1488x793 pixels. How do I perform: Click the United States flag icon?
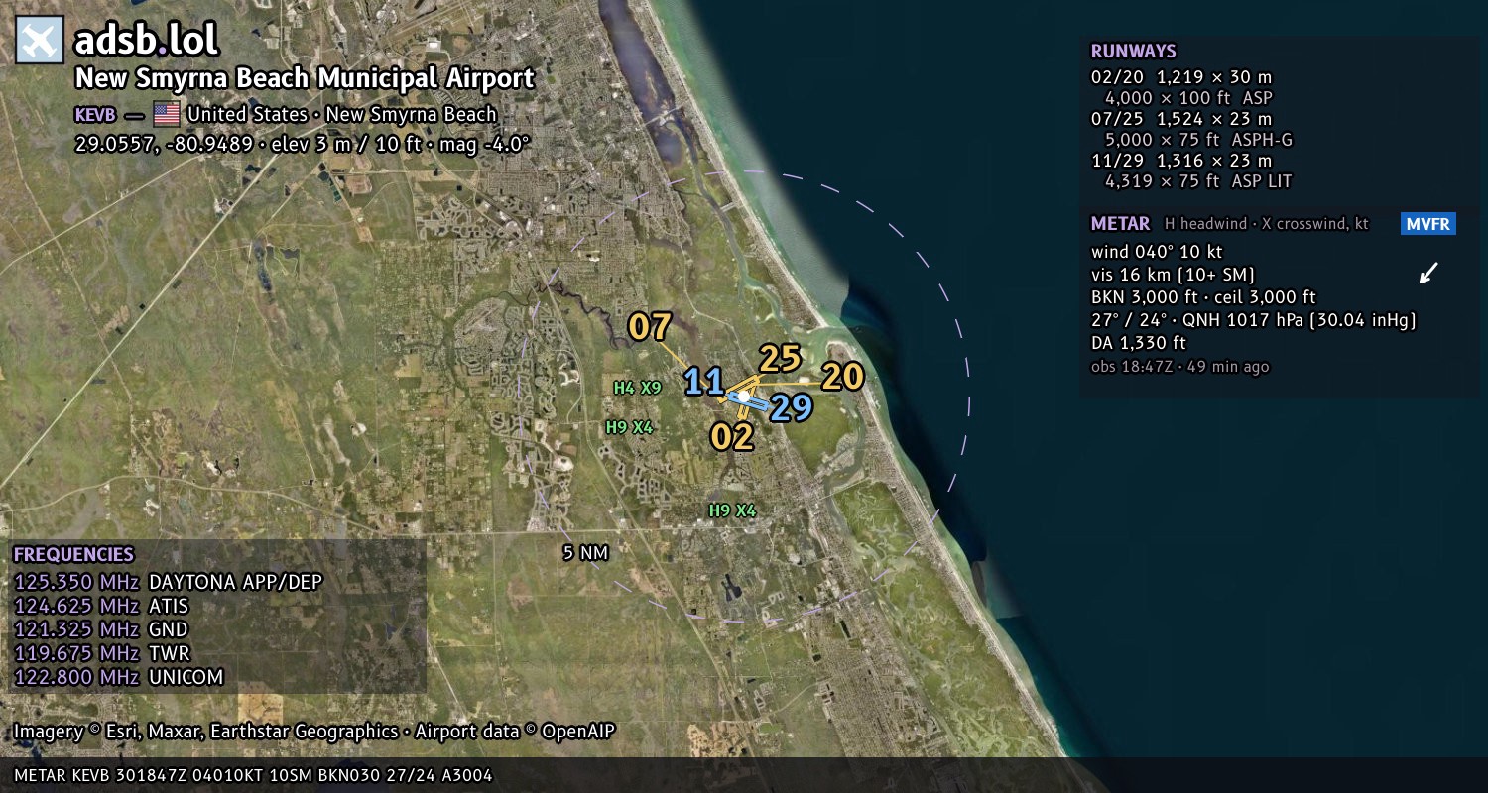point(167,113)
